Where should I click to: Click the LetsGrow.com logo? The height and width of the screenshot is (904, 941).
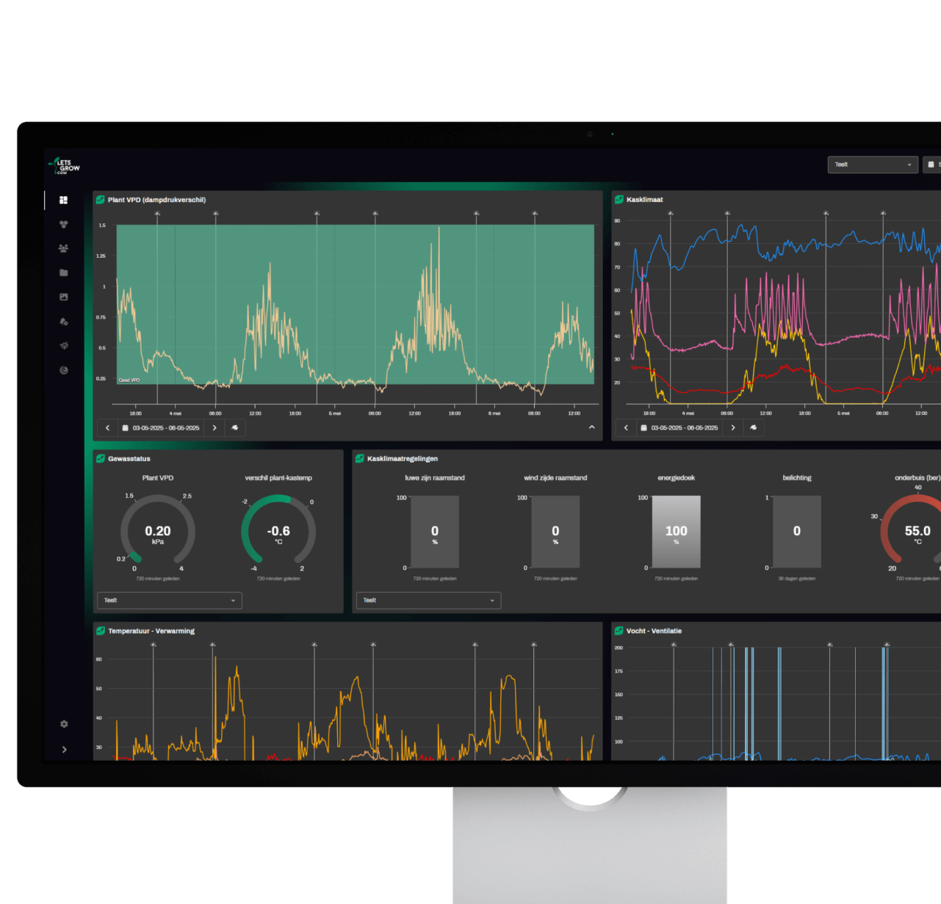click(x=65, y=167)
